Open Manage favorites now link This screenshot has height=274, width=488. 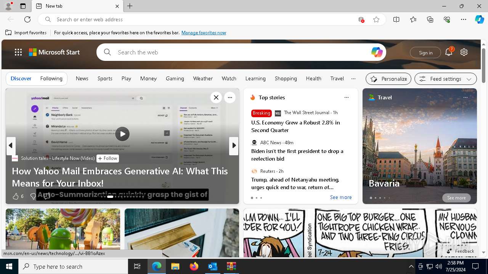click(204, 33)
